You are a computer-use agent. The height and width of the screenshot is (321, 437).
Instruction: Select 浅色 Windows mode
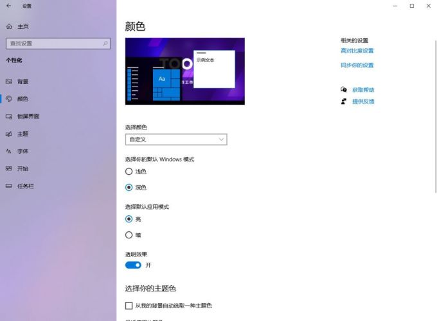pyautogui.click(x=129, y=172)
